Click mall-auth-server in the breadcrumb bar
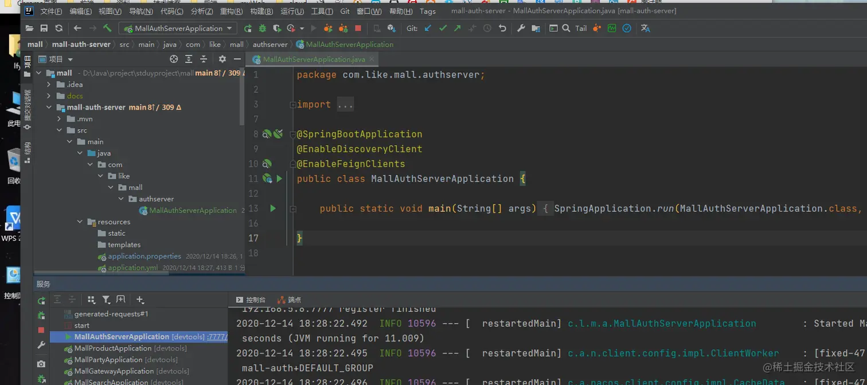867x385 pixels. coord(81,44)
